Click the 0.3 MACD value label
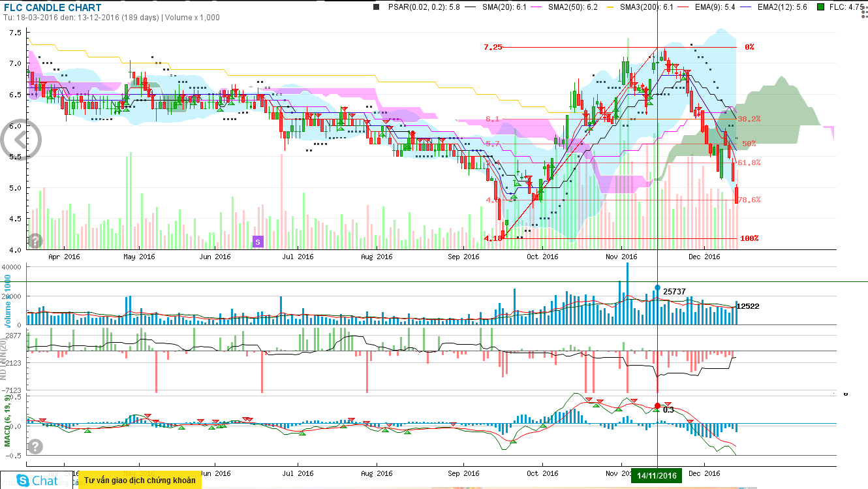The width and height of the screenshot is (868, 489). coord(668,410)
